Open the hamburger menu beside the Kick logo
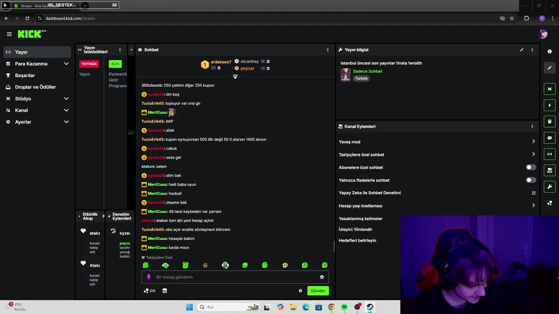Screen dimensions: 559x314 tap(9, 34)
